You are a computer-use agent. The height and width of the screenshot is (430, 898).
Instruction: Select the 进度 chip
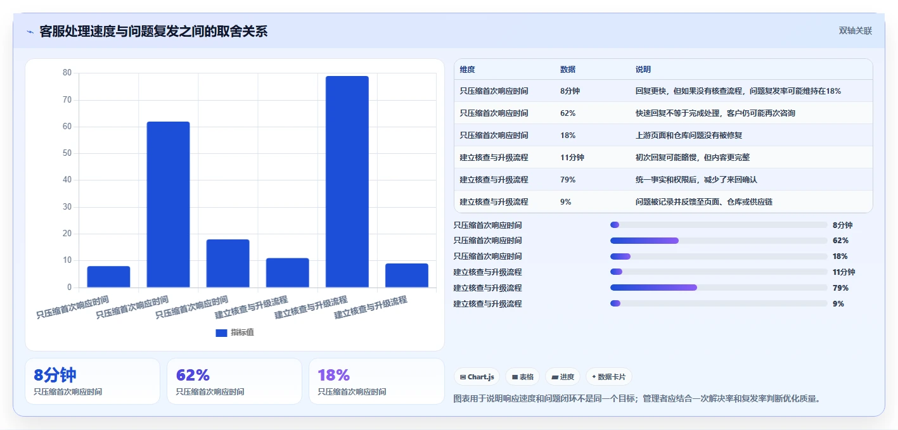562,377
